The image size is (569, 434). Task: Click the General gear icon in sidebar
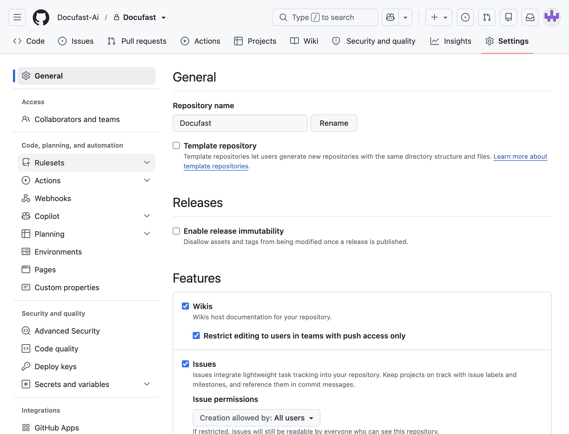coord(26,76)
